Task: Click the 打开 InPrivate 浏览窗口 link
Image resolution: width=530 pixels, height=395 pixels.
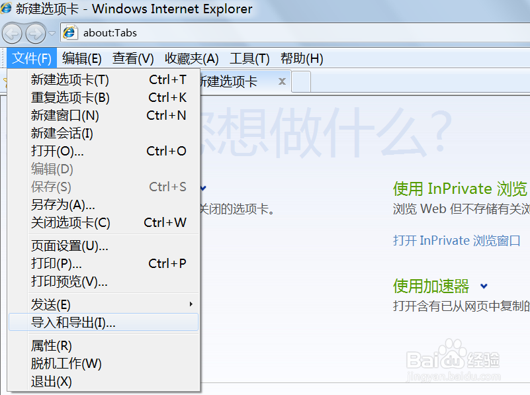Action: click(x=457, y=241)
